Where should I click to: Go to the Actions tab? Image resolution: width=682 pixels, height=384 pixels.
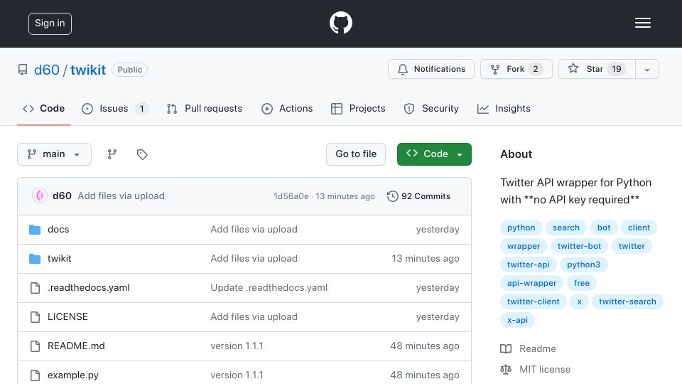(287, 108)
